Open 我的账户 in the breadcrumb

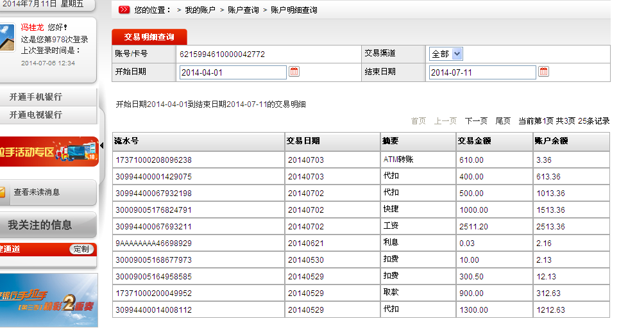[200, 10]
